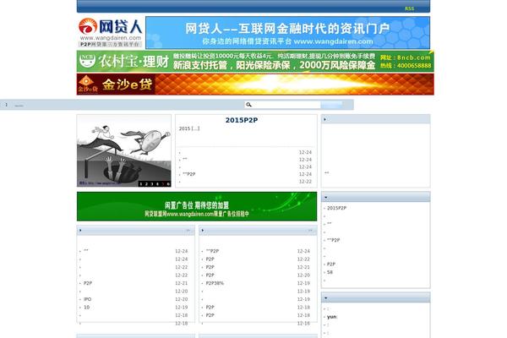Open the P2P article dated 12-22
The height and width of the screenshot is (338, 507).
point(210,259)
